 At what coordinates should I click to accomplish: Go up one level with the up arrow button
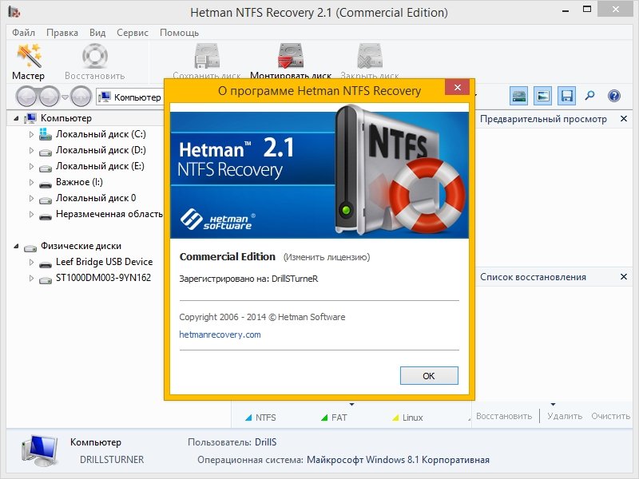pos(81,97)
